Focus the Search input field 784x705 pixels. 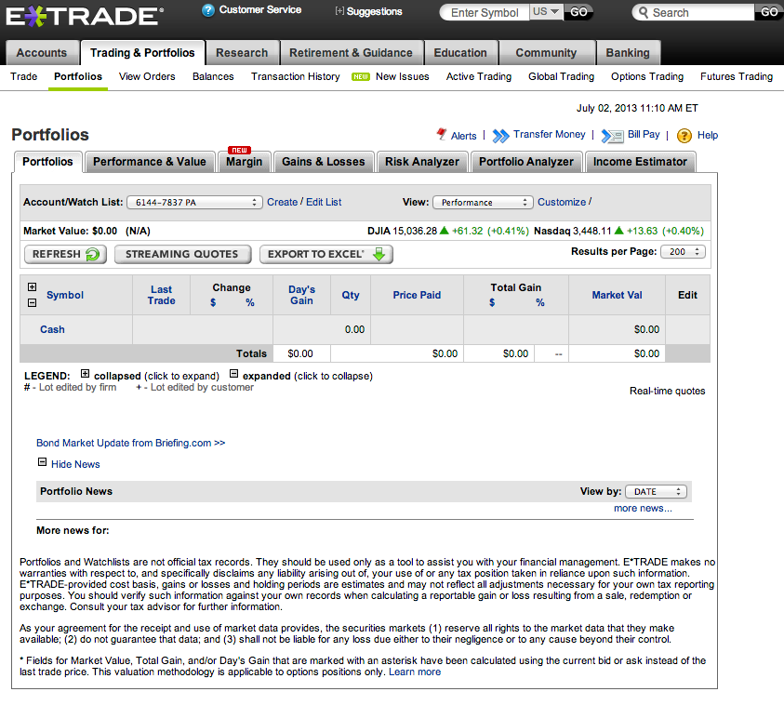tap(694, 12)
